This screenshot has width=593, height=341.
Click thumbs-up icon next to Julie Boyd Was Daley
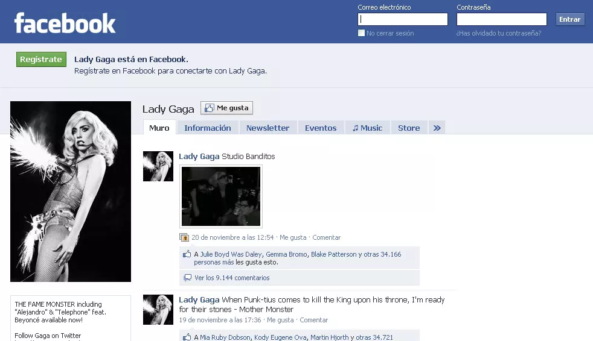point(187,254)
